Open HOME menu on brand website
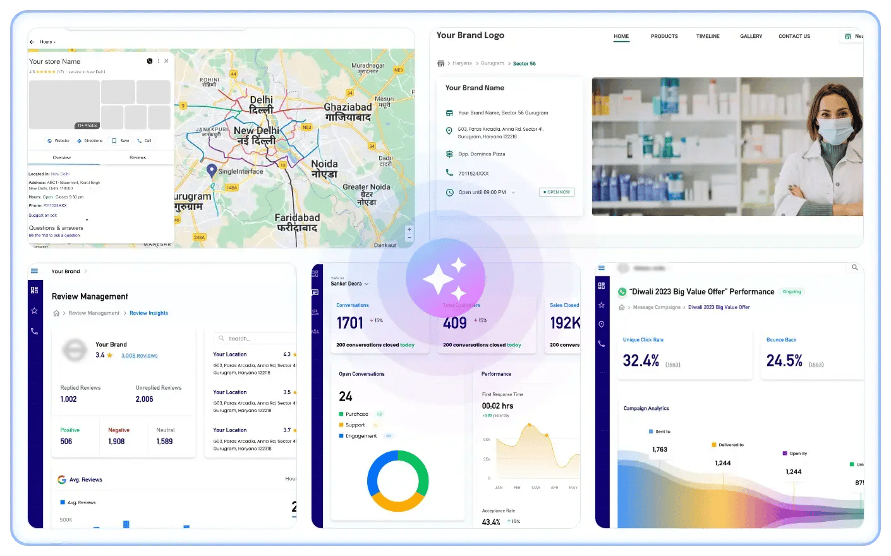 pos(621,36)
